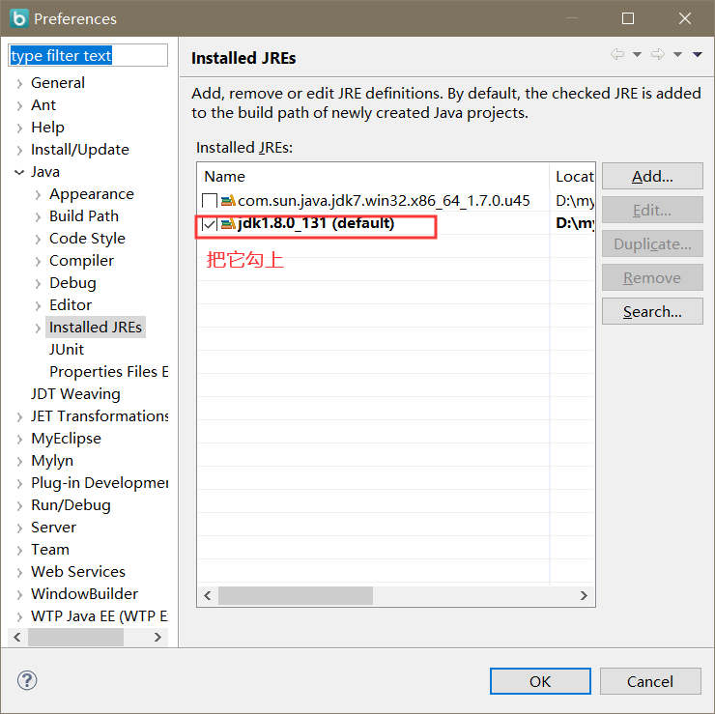Expand the Compiler subnode
This screenshot has height=714, width=715.
pos(38,261)
